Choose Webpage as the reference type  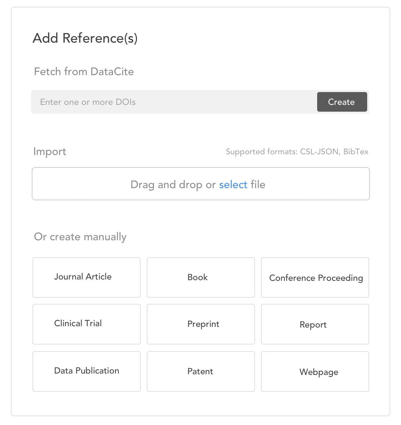(x=315, y=371)
